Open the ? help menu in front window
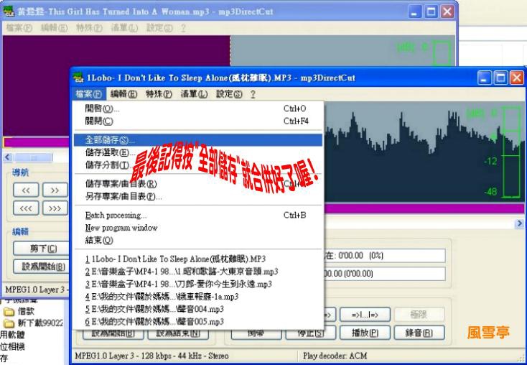527x365 pixels. click(x=253, y=94)
